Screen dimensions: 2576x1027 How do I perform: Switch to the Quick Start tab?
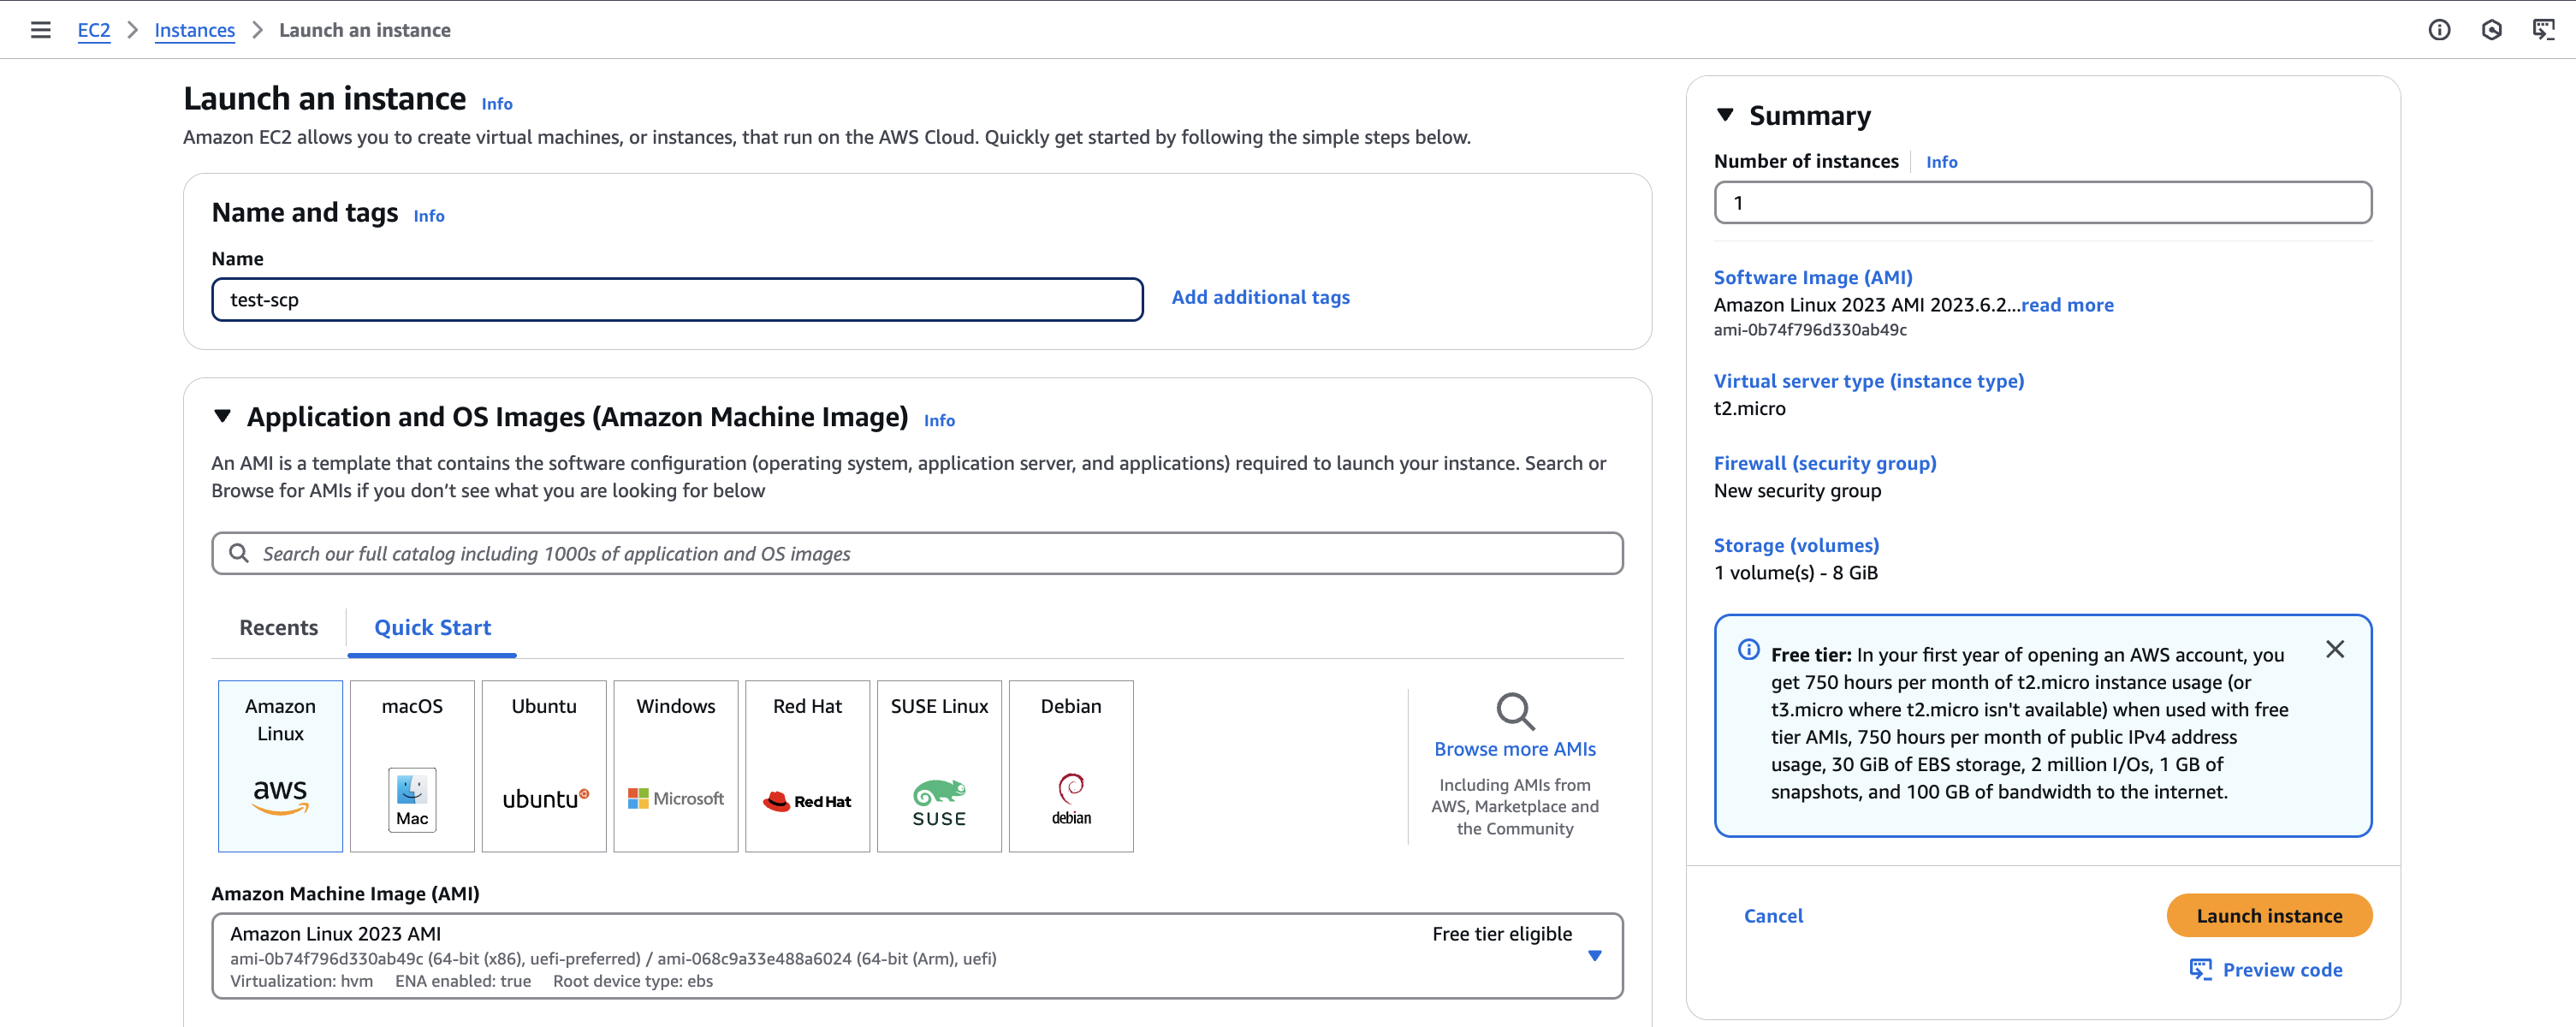click(432, 628)
